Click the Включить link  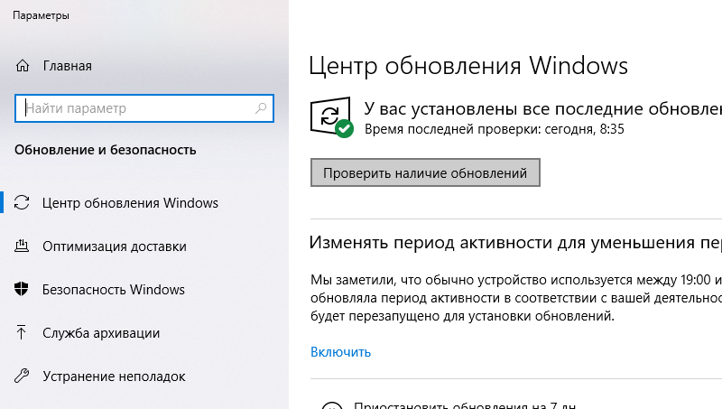[x=340, y=352]
